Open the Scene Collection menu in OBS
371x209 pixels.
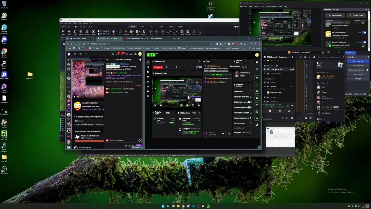click(x=272, y=6)
